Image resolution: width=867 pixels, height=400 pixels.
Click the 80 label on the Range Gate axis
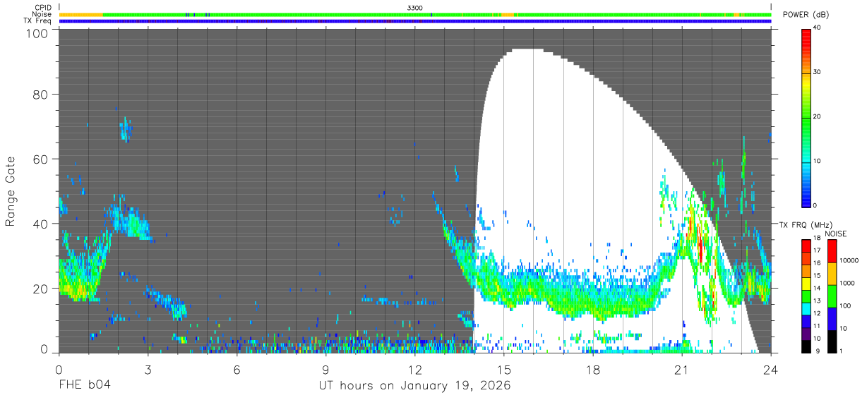41,94
